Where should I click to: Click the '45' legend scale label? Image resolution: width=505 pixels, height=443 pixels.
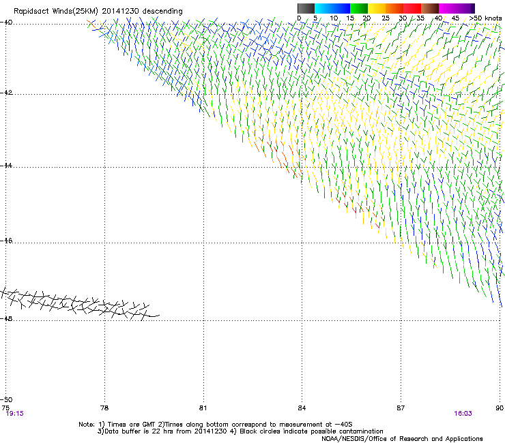(455, 18)
